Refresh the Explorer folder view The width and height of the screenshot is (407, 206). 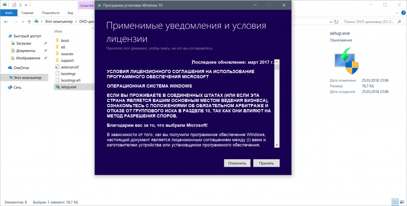coord(336,22)
